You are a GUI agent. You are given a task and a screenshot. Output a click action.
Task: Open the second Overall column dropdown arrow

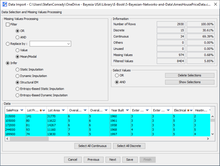pos(106,110)
